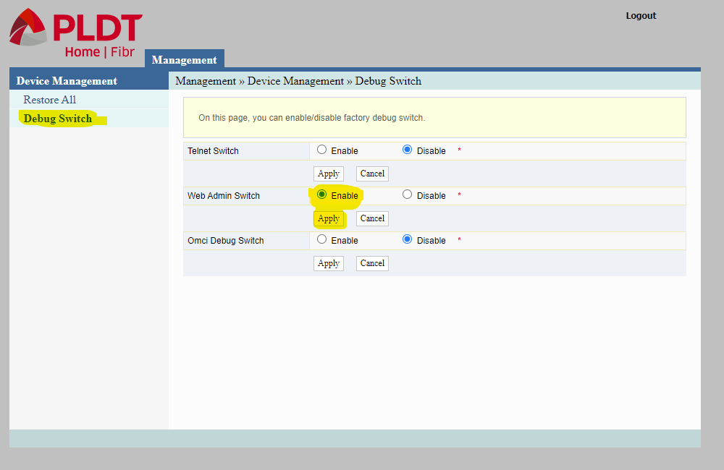Click the Debug Switch breadcrumb entry

tap(388, 80)
